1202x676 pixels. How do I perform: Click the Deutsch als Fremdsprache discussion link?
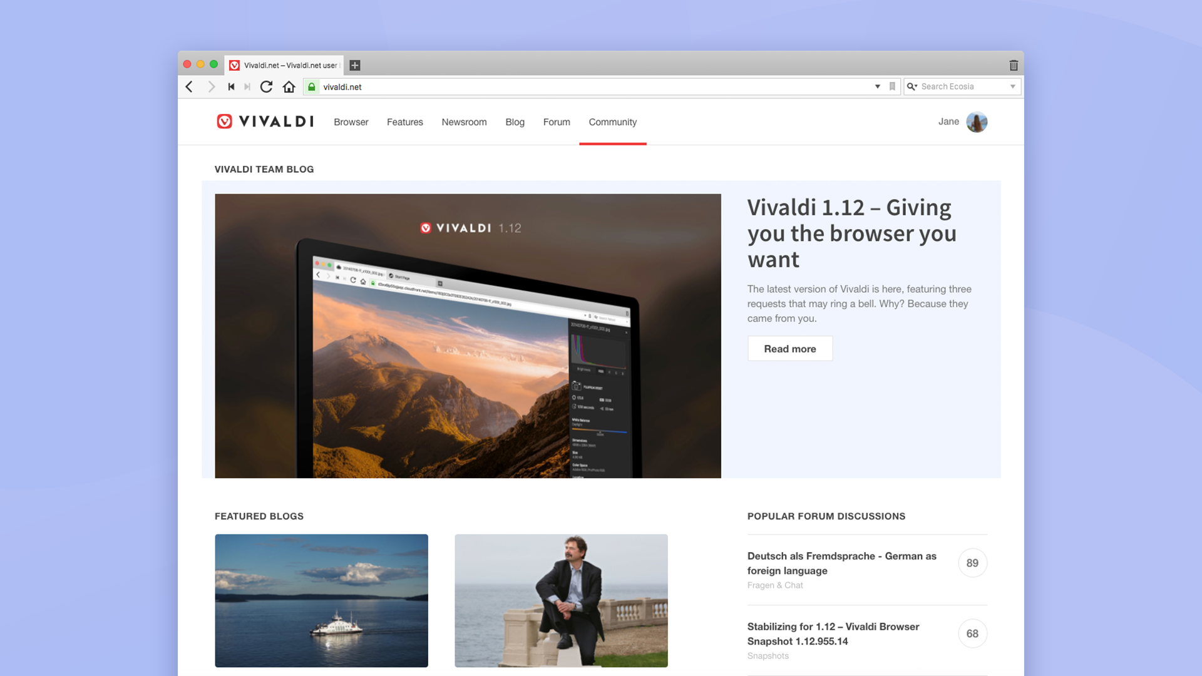tap(840, 562)
